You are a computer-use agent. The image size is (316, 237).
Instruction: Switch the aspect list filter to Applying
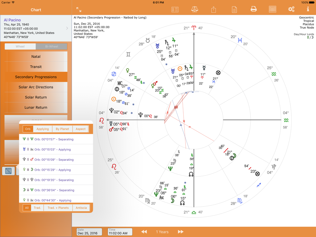43,129
